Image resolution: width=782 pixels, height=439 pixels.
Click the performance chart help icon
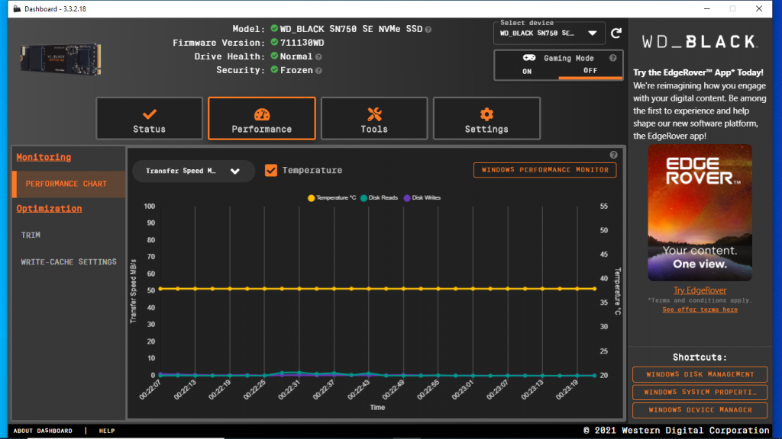click(x=613, y=155)
